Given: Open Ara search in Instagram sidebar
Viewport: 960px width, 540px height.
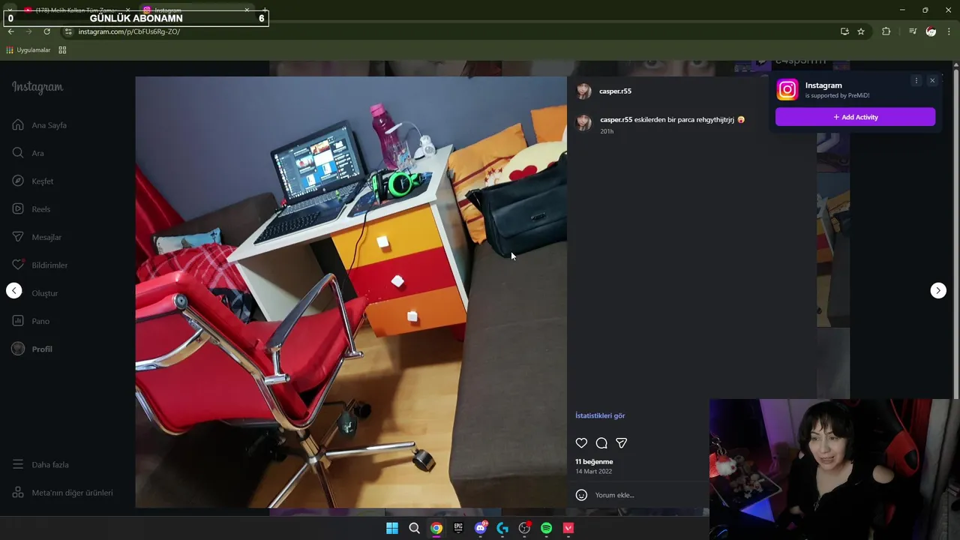Looking at the screenshot, I should (28, 153).
